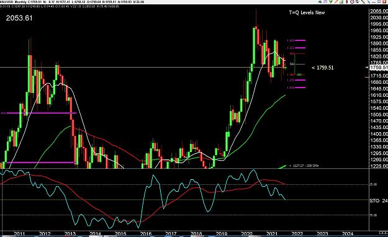Click the 2024 year label on time axis

click(x=348, y=234)
